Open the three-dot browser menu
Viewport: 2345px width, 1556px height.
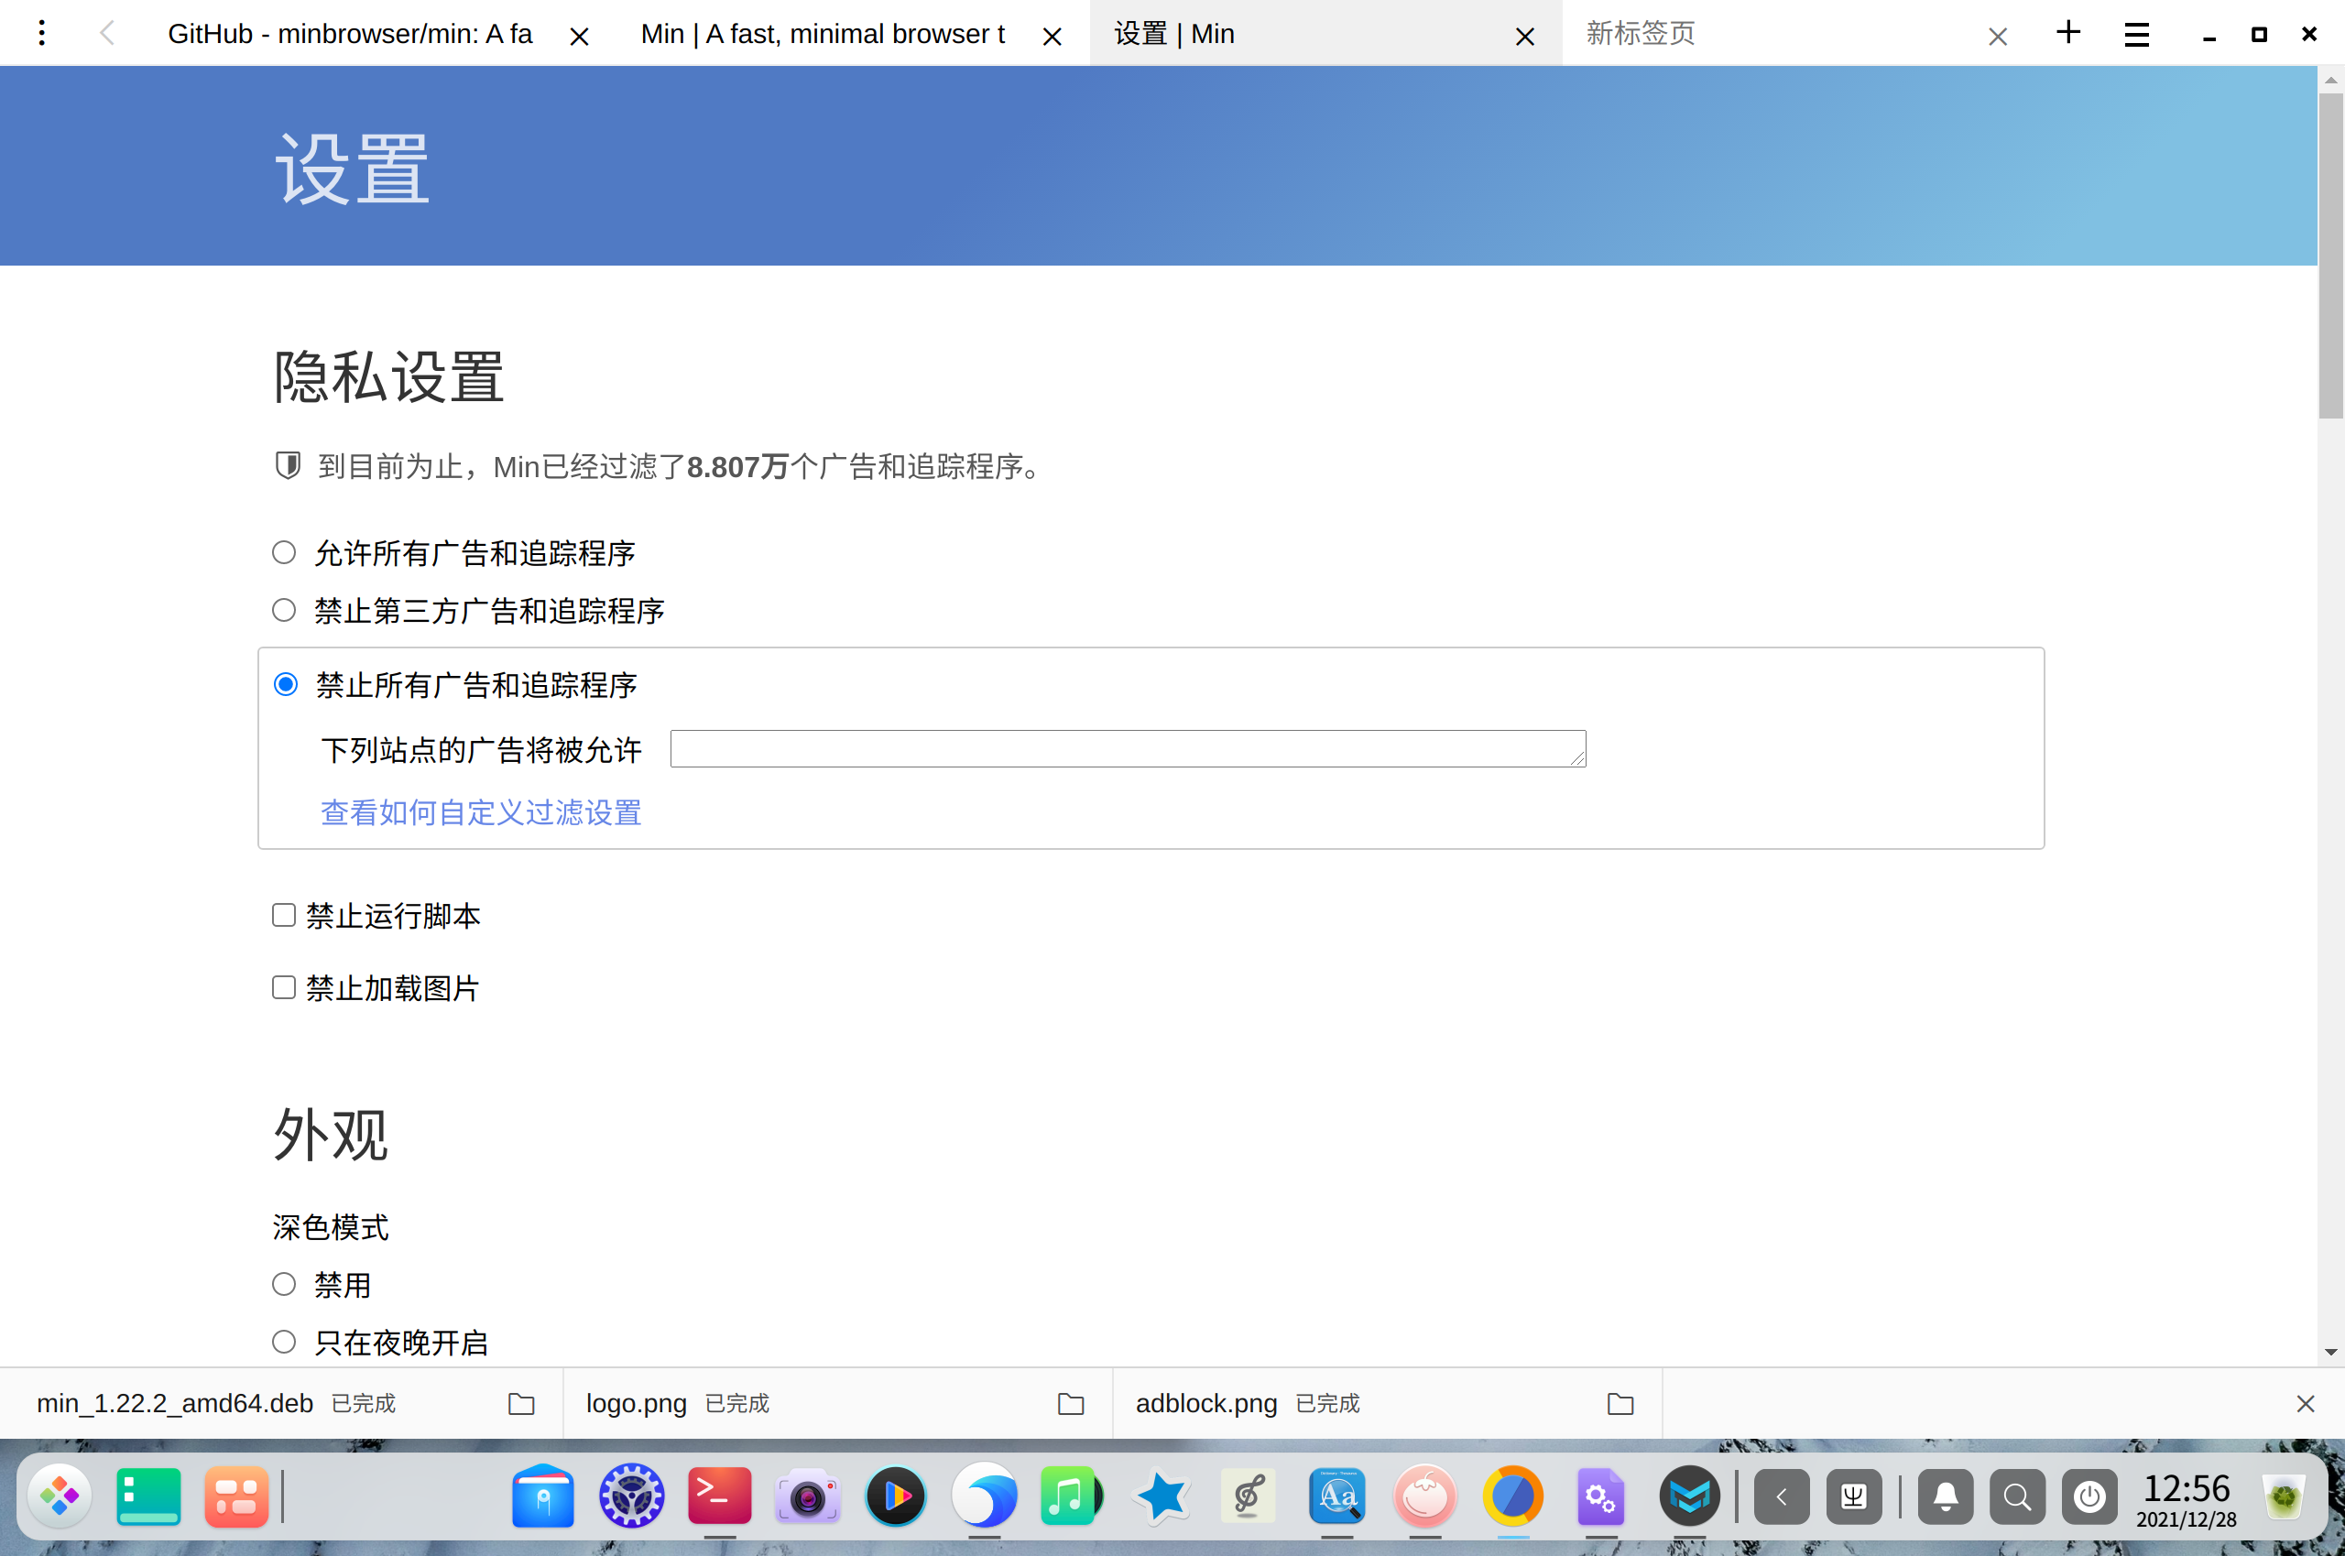pyautogui.click(x=42, y=34)
